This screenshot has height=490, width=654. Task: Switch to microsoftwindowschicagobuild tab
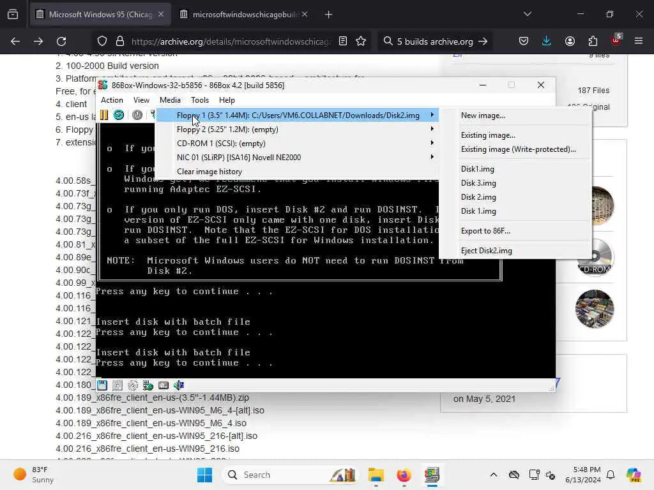click(x=245, y=14)
